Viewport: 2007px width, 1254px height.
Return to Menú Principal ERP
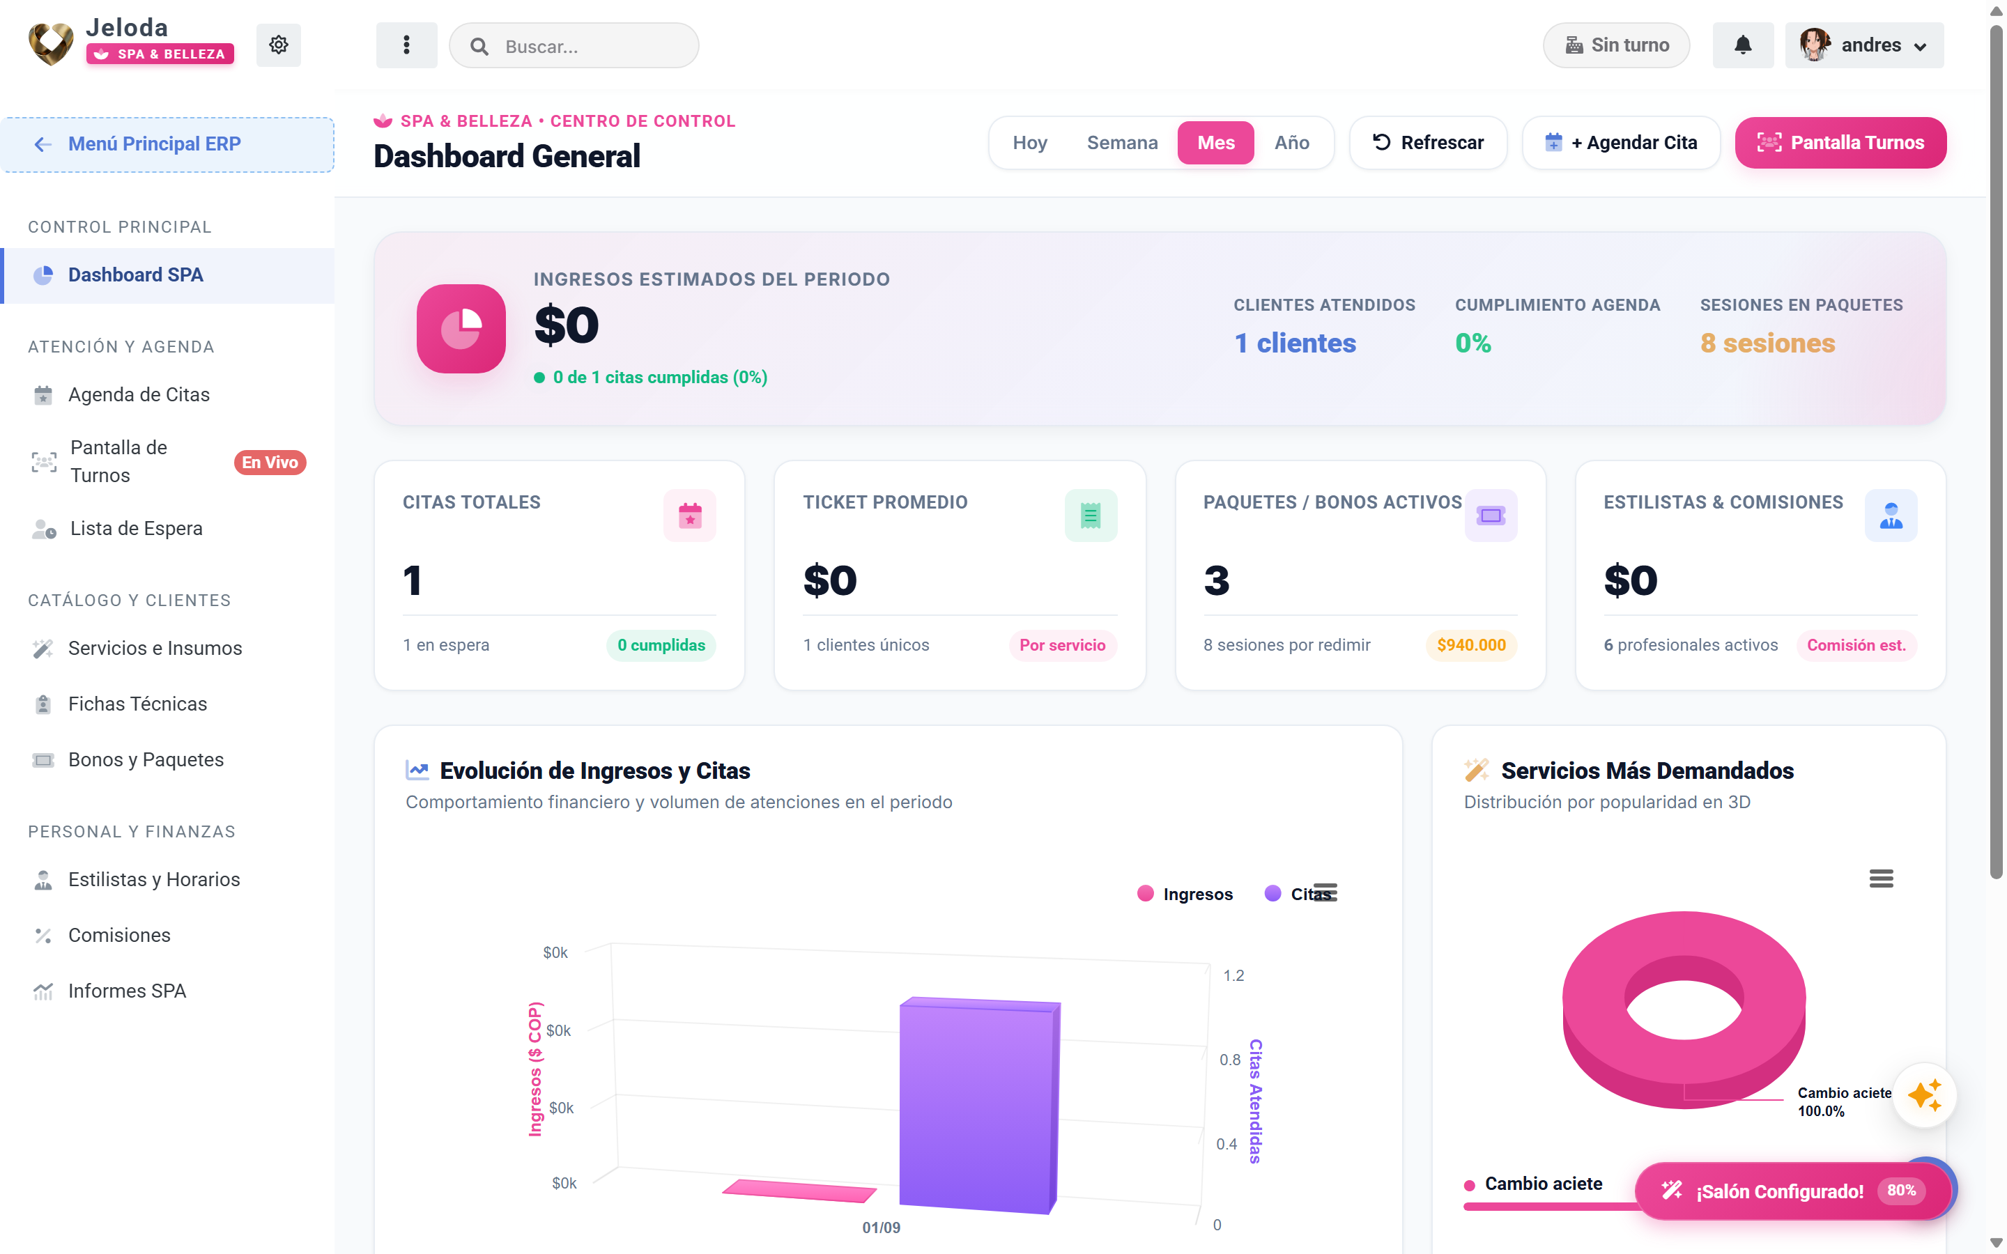point(167,144)
